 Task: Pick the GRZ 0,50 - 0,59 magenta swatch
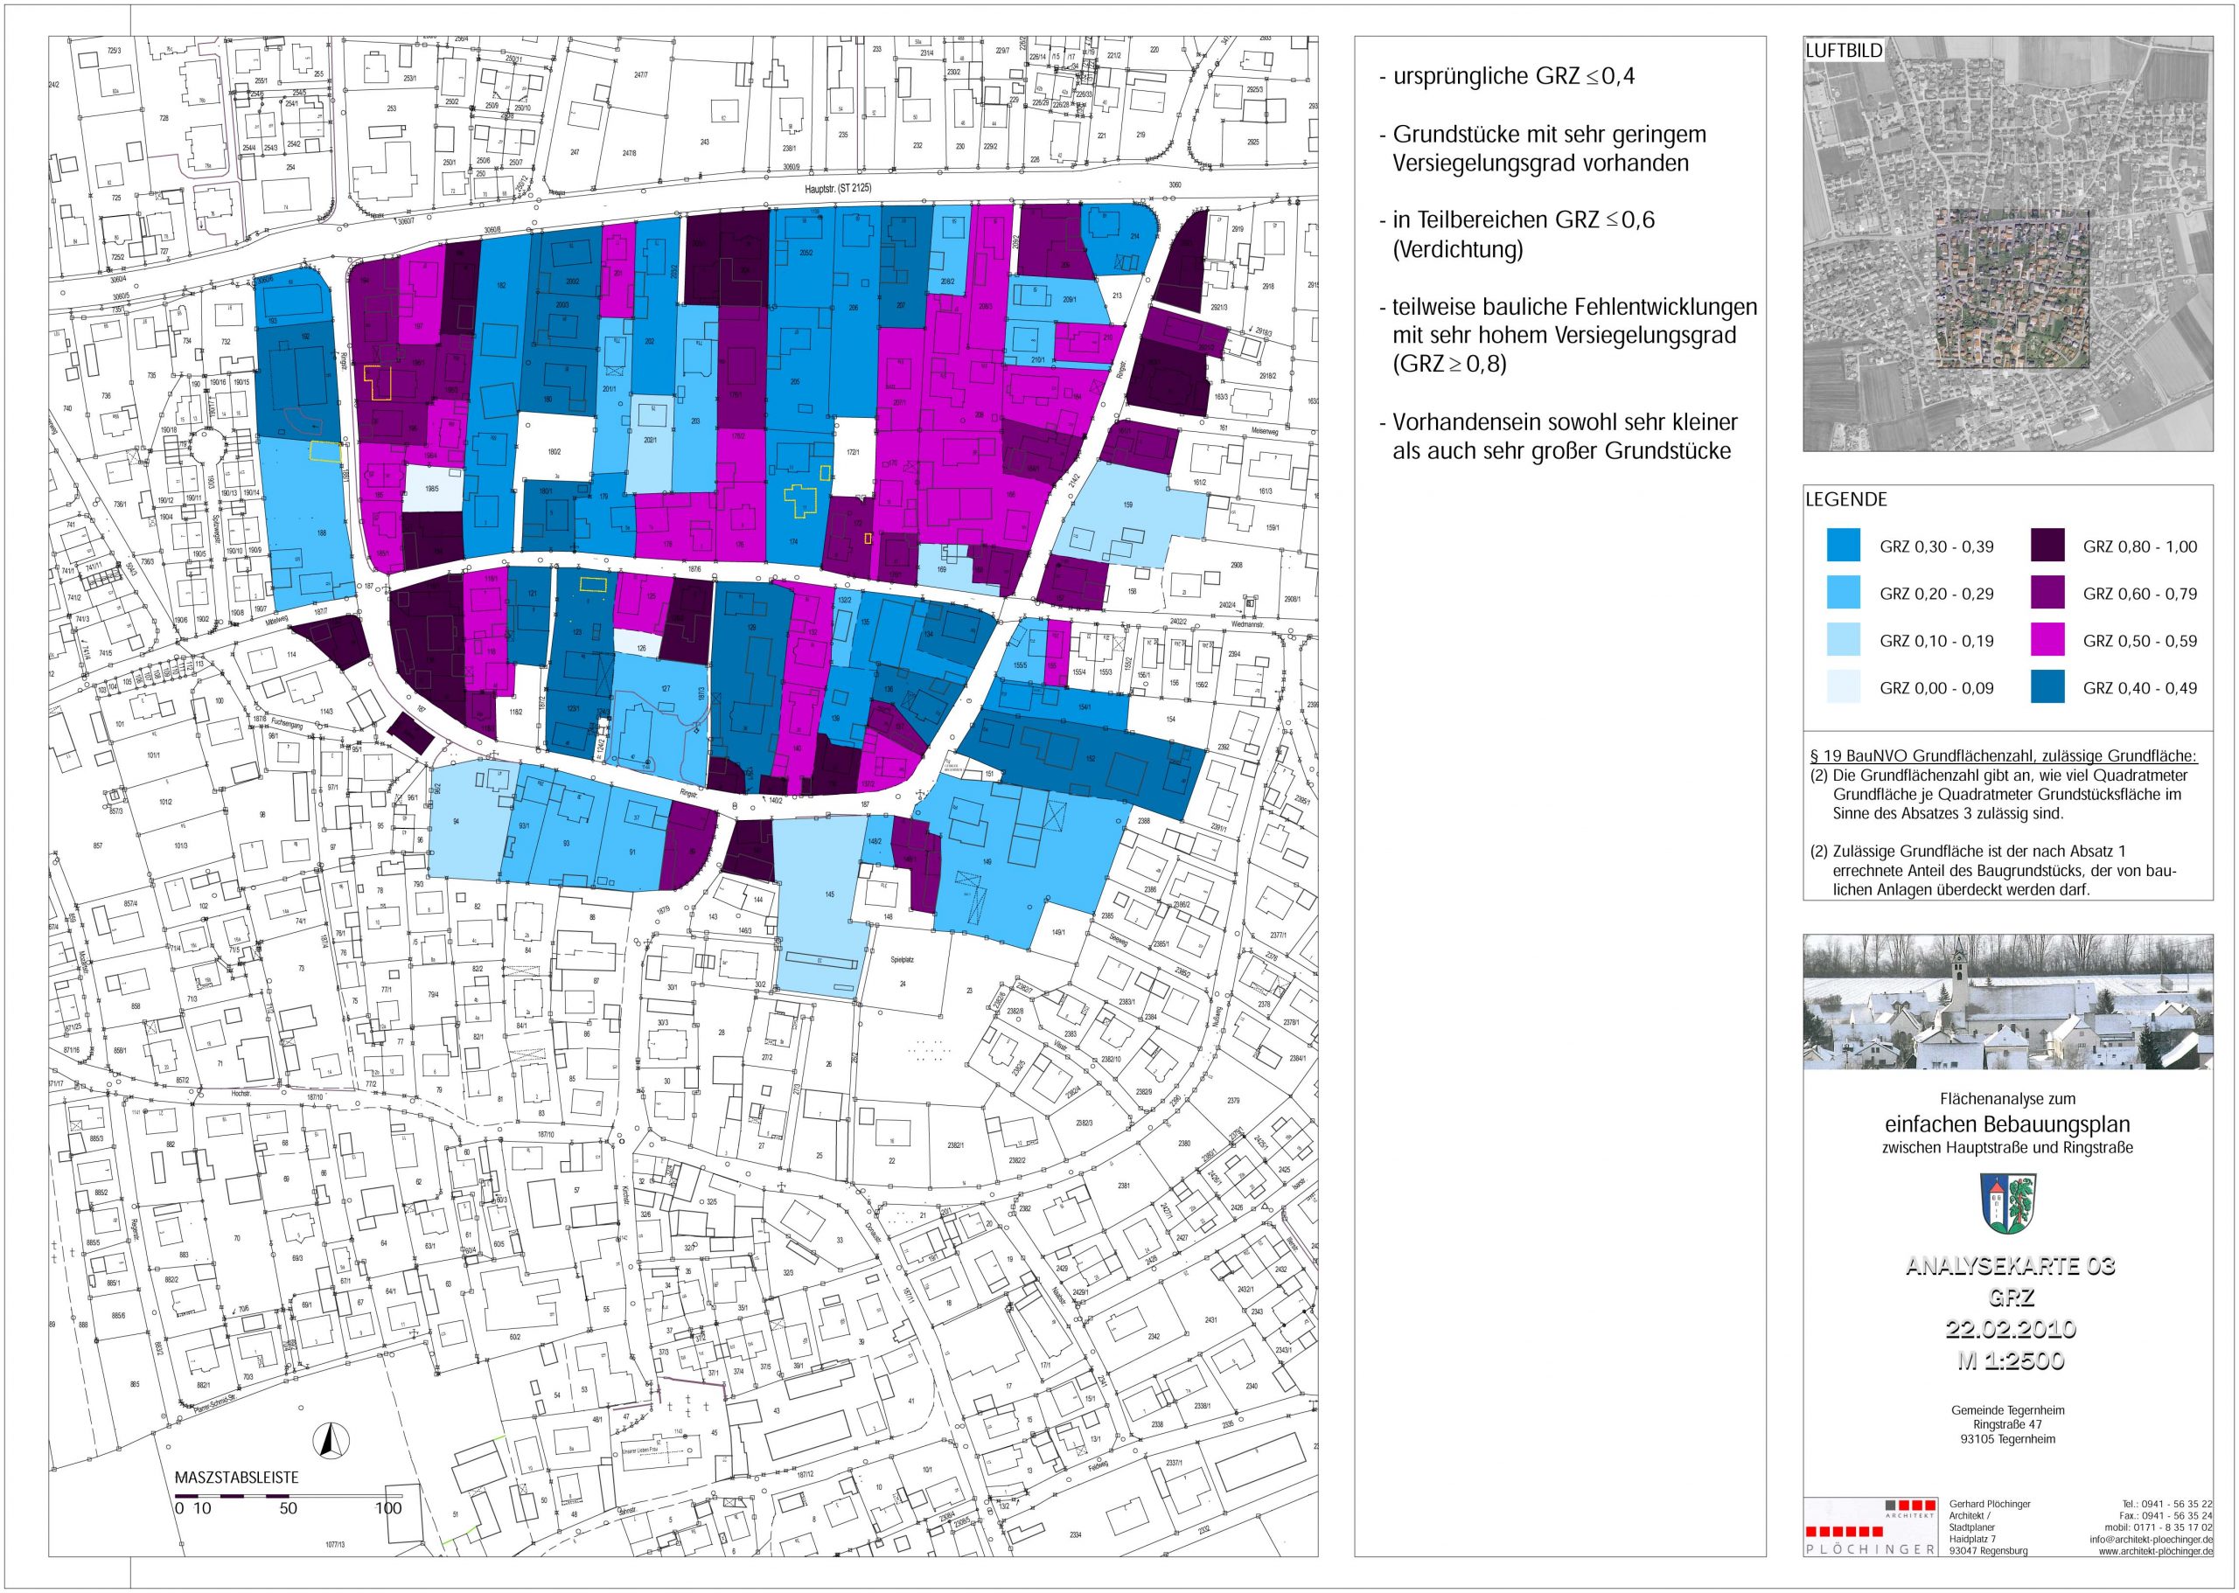tap(2047, 641)
